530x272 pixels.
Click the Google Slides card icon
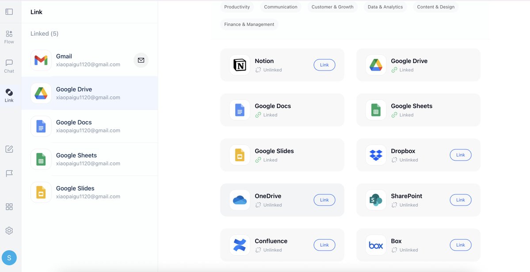click(x=240, y=155)
